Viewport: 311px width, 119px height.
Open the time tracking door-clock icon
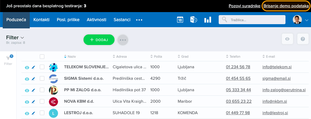point(193,20)
